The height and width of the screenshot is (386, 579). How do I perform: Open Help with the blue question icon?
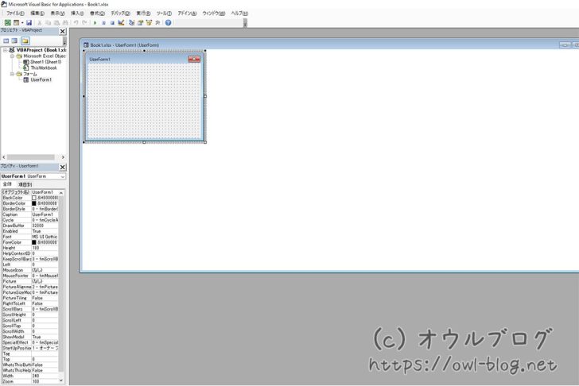click(168, 23)
